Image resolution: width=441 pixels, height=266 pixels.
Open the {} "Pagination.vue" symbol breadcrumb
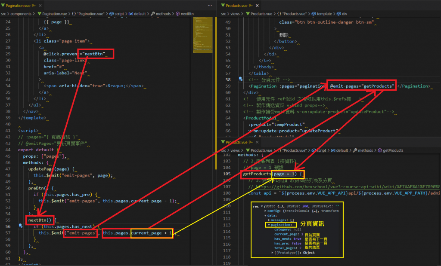point(88,14)
